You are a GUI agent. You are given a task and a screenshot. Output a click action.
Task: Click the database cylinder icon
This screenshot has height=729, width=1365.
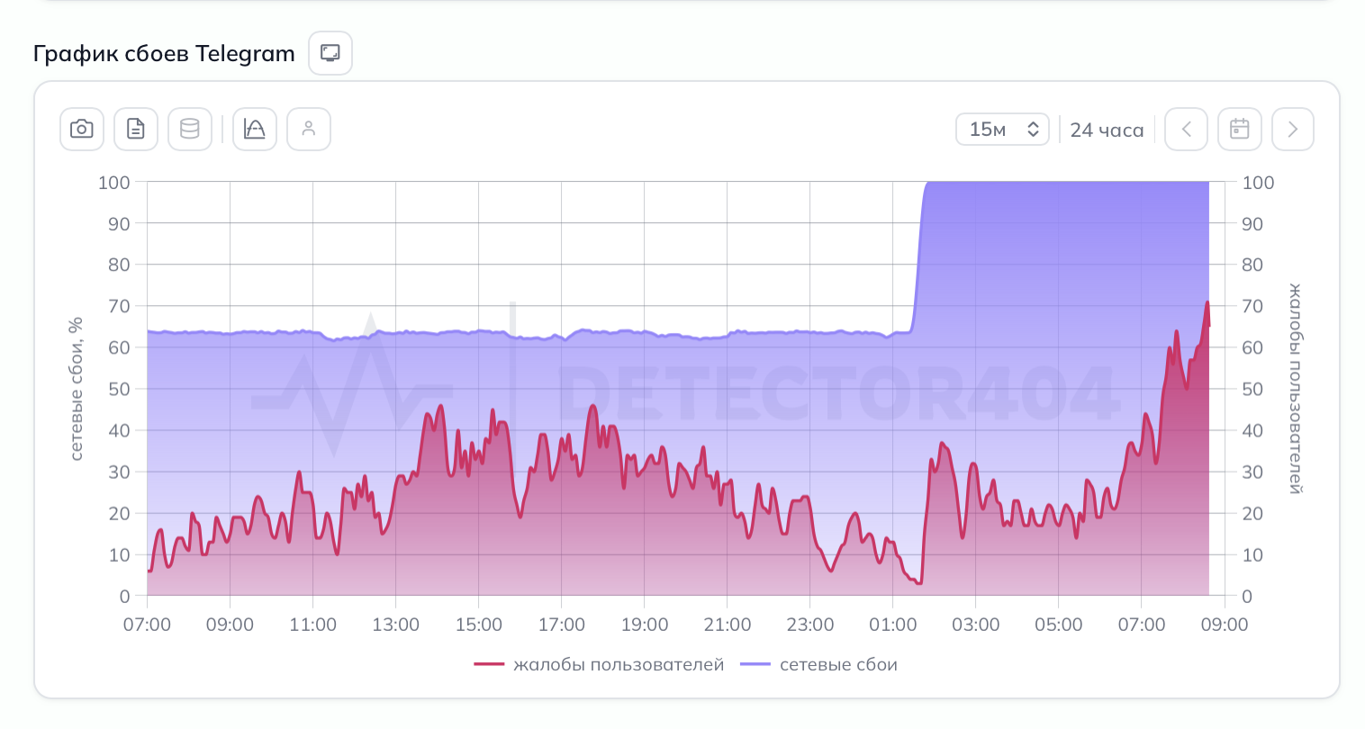pyautogui.click(x=190, y=130)
